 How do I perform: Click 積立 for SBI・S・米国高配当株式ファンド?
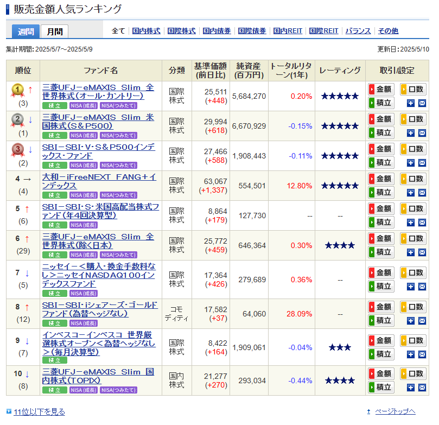click(381, 223)
